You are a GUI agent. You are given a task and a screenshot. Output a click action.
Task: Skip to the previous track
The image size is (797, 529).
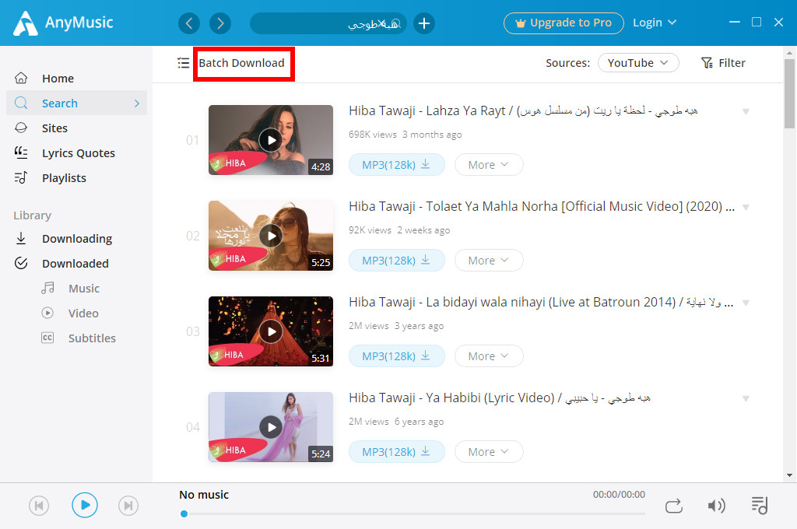[x=39, y=506]
